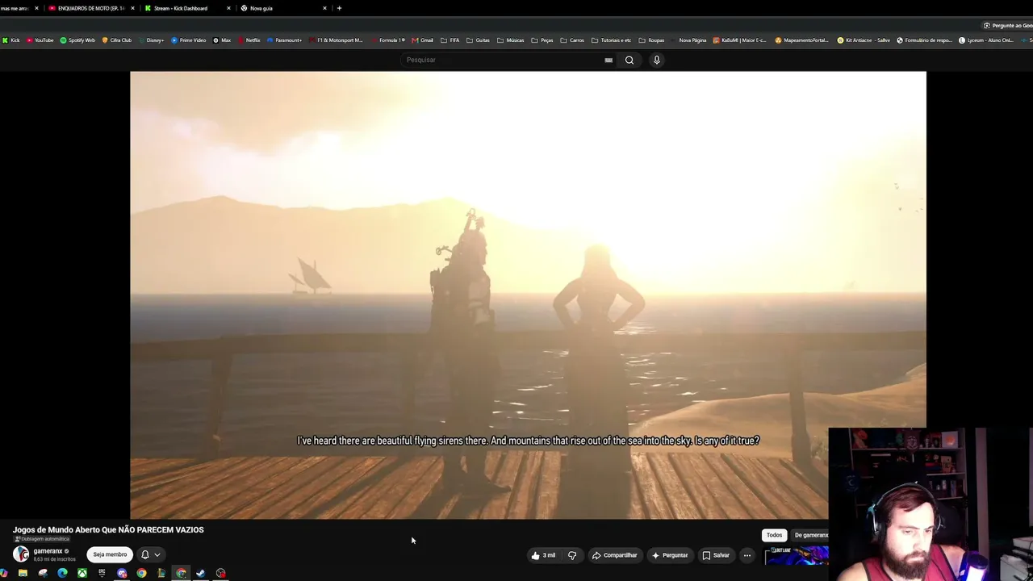The height and width of the screenshot is (581, 1033).
Task: Click the video title "Jogos de Mundo Aberto Que NÃO PARECEM VAZIOS"
Action: [x=108, y=530]
